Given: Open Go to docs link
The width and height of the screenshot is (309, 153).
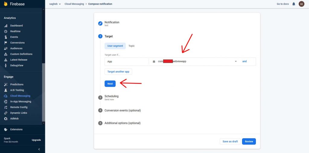Looking at the screenshot, I should [x=283, y=4].
